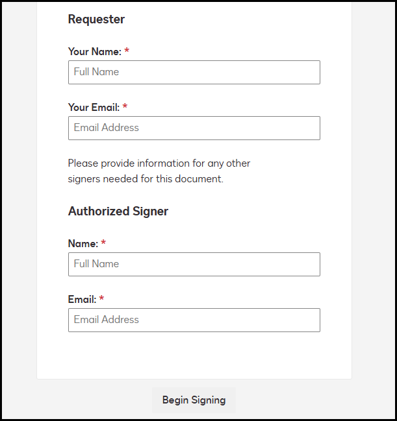Select the Your Email address input field
Image resolution: width=397 pixels, height=421 pixels.
point(194,128)
